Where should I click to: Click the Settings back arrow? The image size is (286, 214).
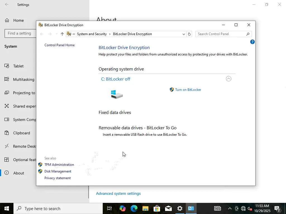[7, 4]
